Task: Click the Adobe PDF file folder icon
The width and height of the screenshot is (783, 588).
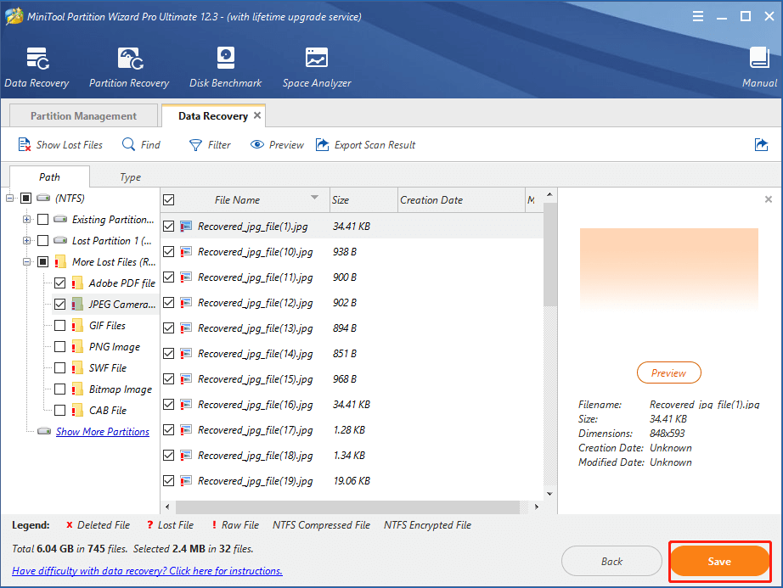Action: click(77, 283)
